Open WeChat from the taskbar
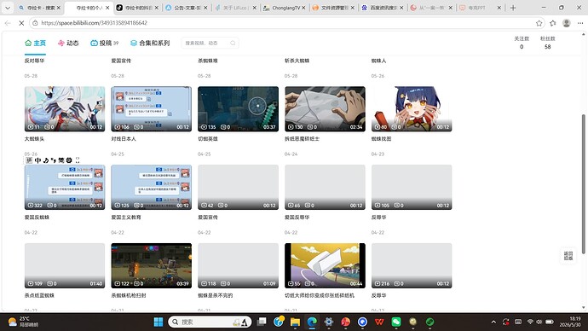The width and height of the screenshot is (588, 331). tap(396, 322)
